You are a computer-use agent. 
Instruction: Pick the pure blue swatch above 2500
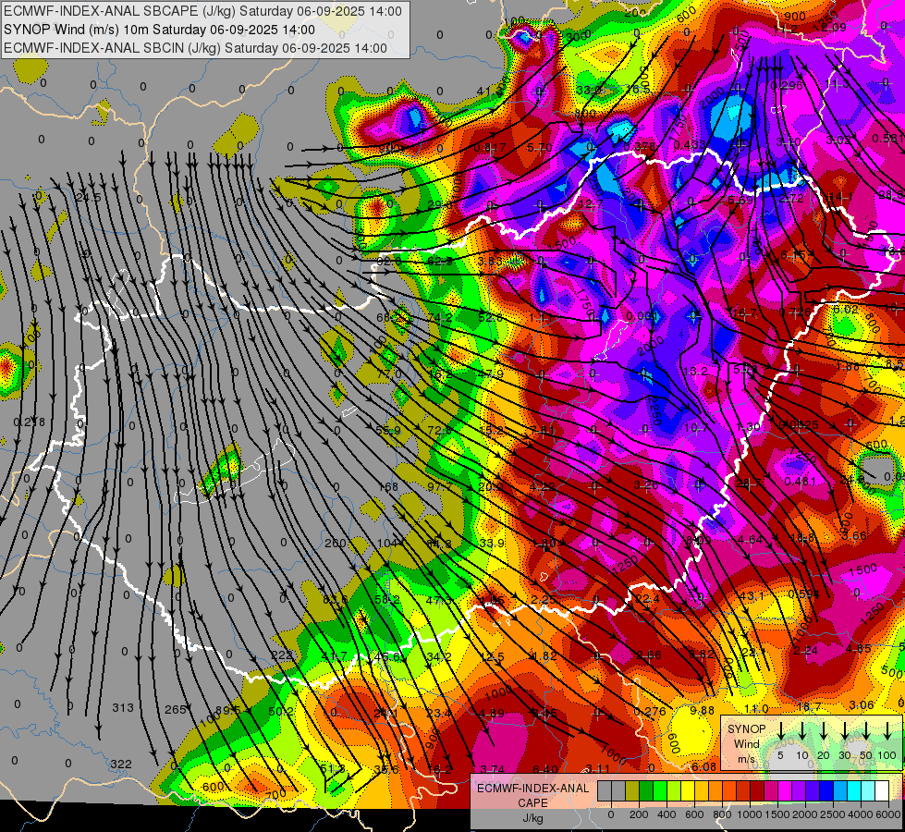(x=826, y=791)
